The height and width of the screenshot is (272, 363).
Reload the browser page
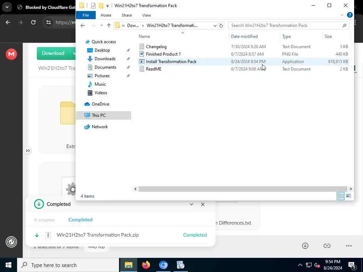tap(33, 22)
